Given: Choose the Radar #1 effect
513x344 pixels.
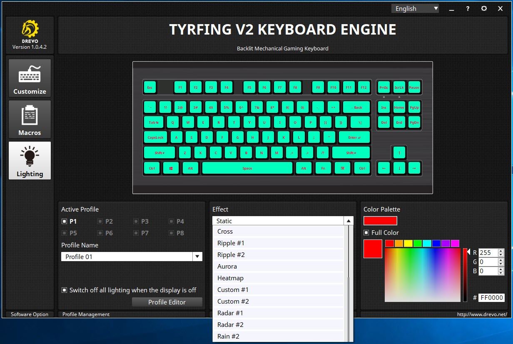Looking at the screenshot, I should 278,313.
